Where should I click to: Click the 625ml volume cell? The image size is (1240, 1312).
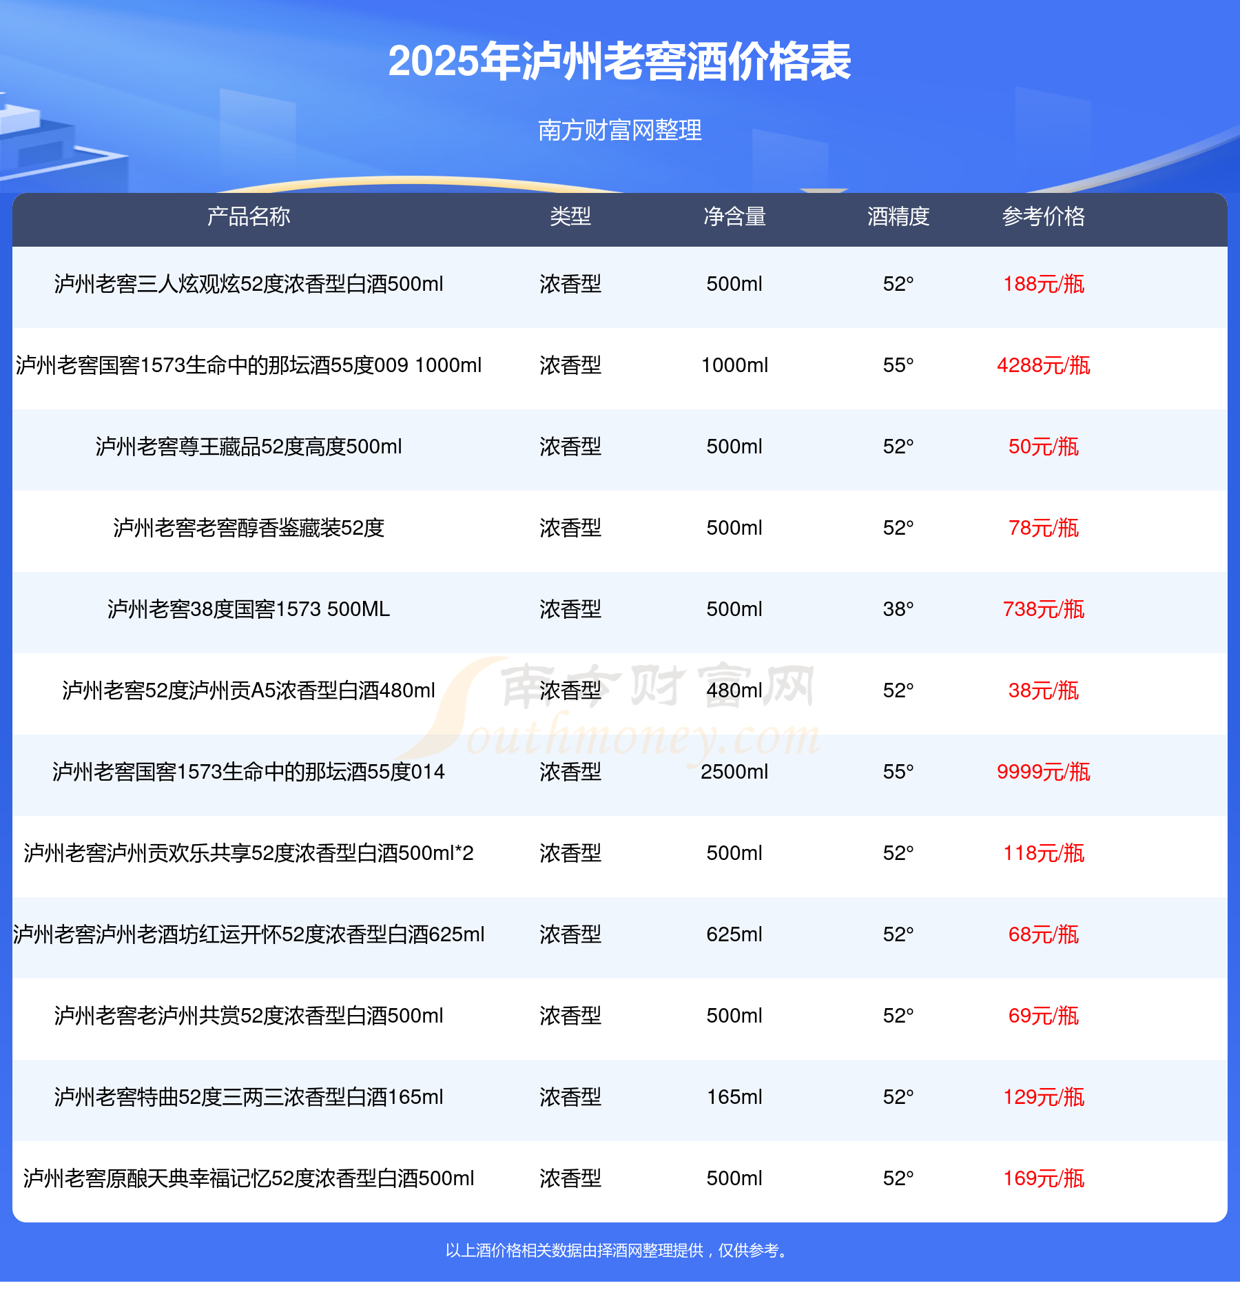[734, 934]
